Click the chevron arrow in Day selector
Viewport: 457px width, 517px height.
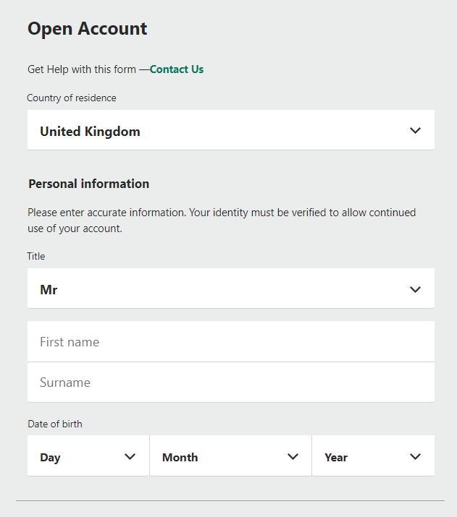point(130,457)
